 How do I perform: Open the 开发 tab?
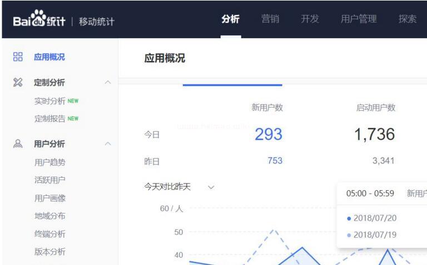pos(310,19)
